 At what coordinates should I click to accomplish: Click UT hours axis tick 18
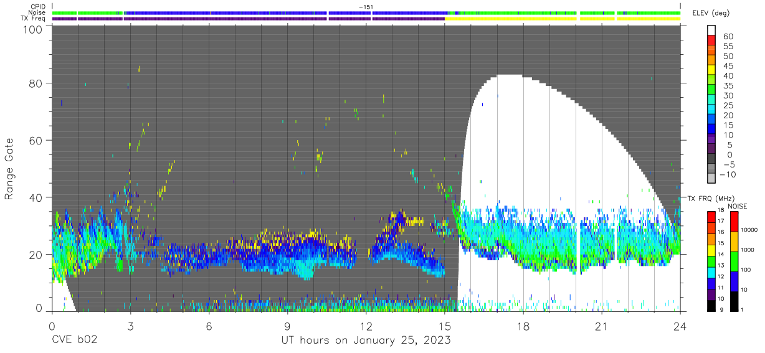[x=523, y=326]
